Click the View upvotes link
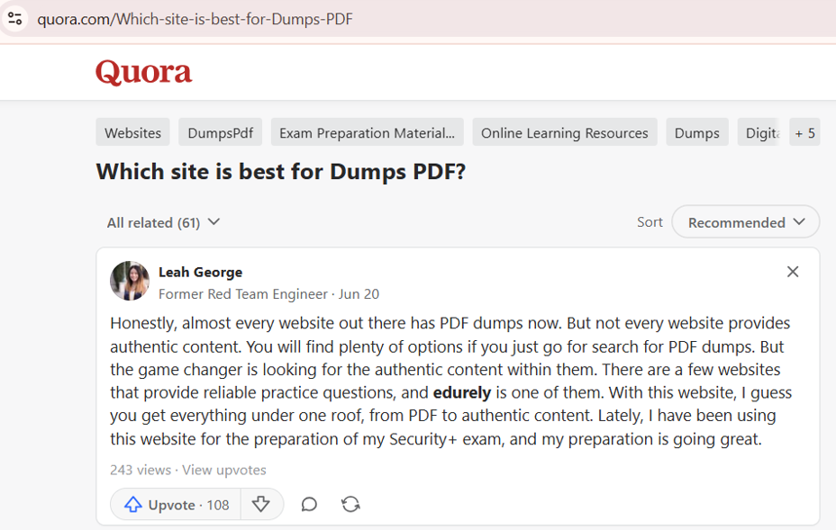This screenshot has height=530, width=836. click(x=224, y=470)
